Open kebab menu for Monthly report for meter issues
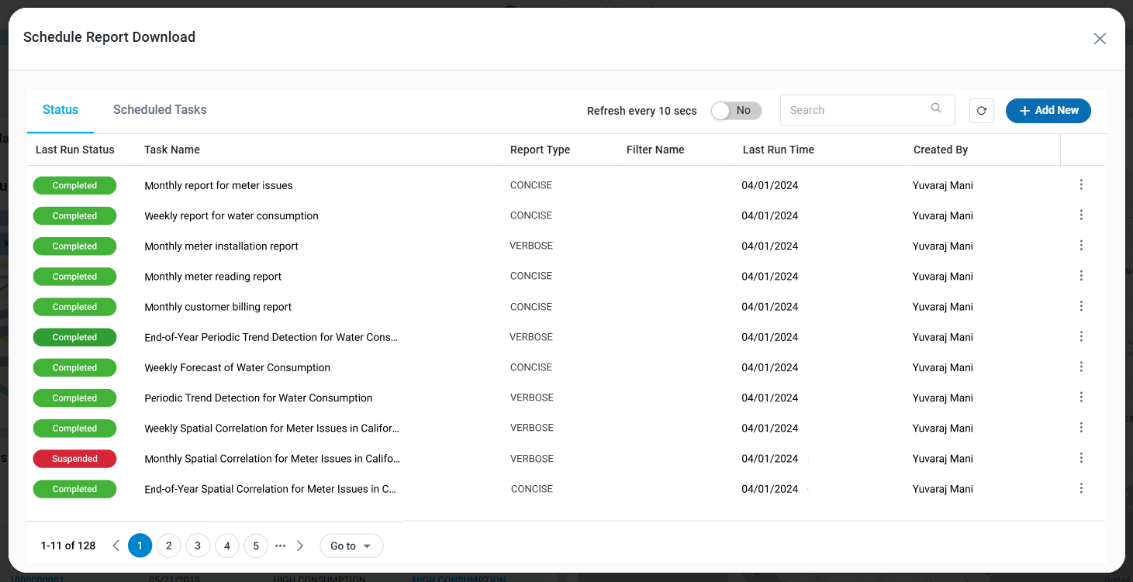 [x=1081, y=184]
